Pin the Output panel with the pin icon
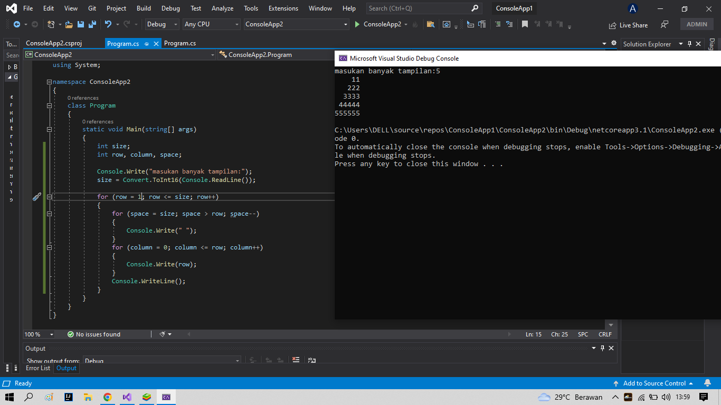The width and height of the screenshot is (721, 405). (x=602, y=348)
